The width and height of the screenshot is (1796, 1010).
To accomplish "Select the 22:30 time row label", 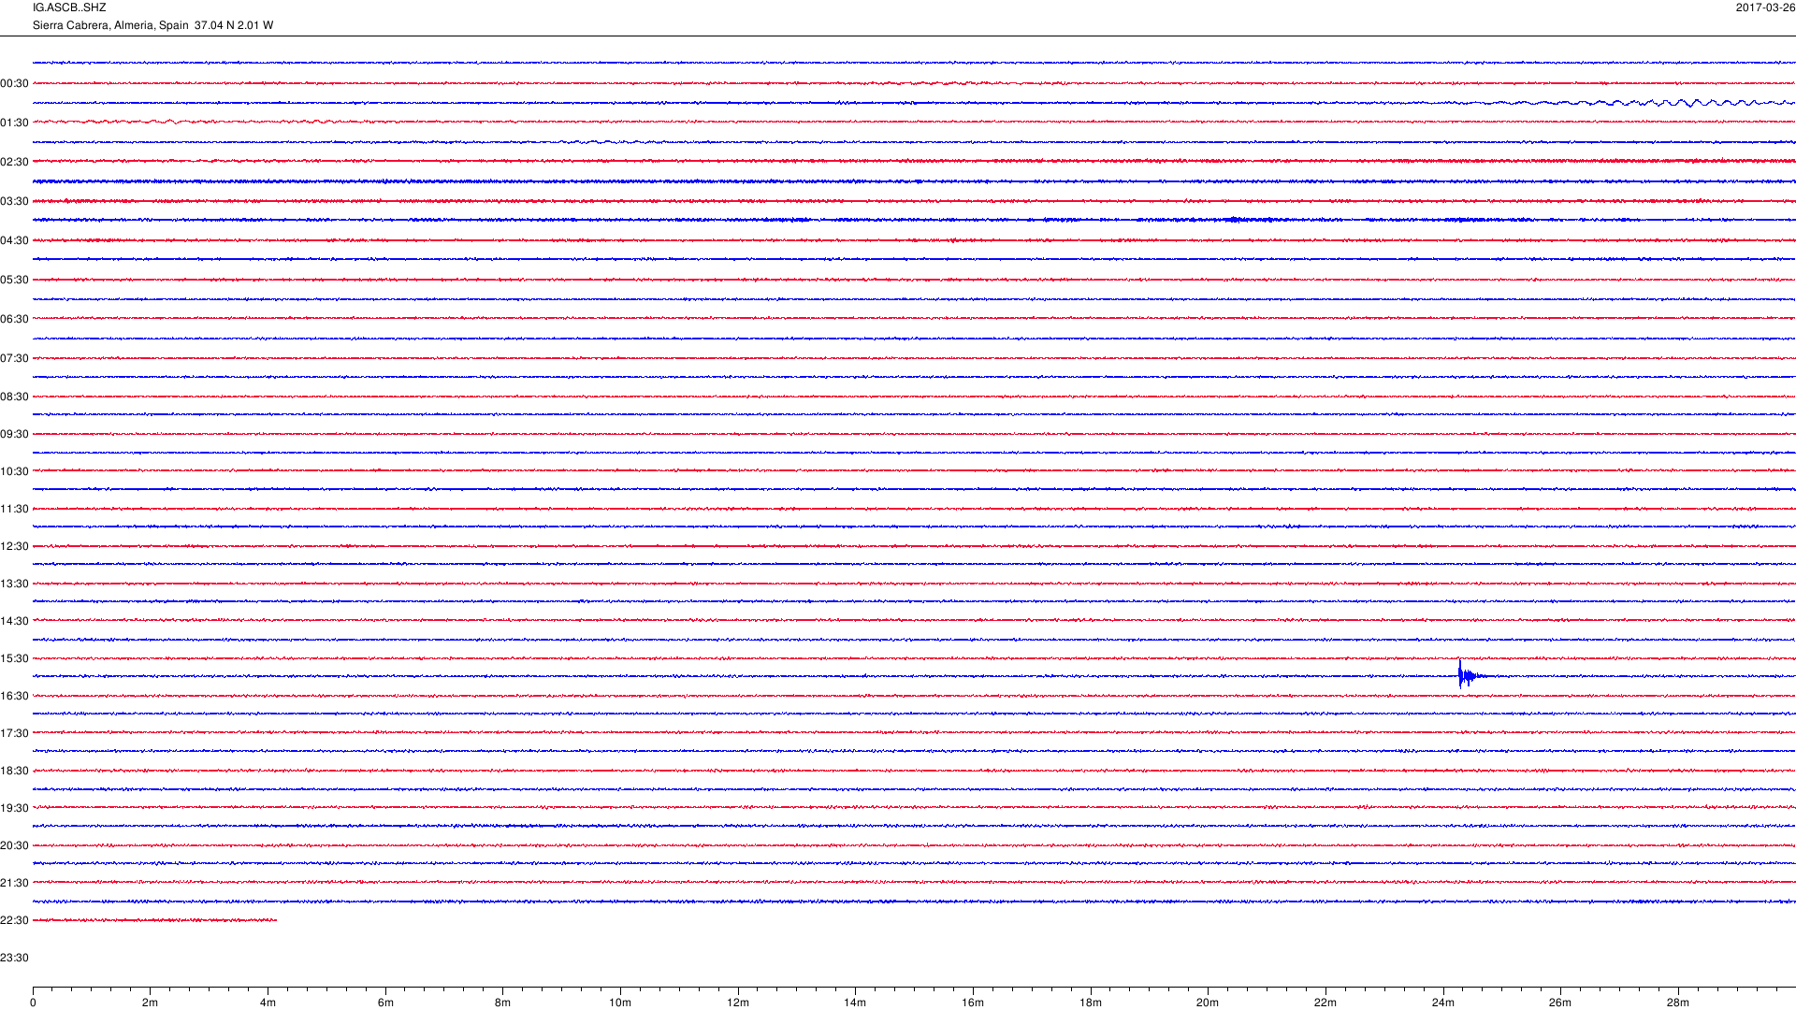I will click(14, 921).
